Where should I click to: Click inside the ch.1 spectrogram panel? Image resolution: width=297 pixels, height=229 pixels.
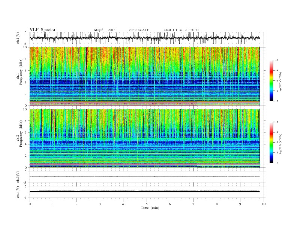coord(144,76)
